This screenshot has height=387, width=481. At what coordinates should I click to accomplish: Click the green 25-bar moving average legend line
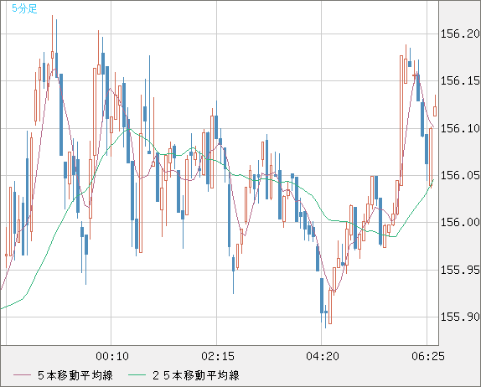pos(137,375)
